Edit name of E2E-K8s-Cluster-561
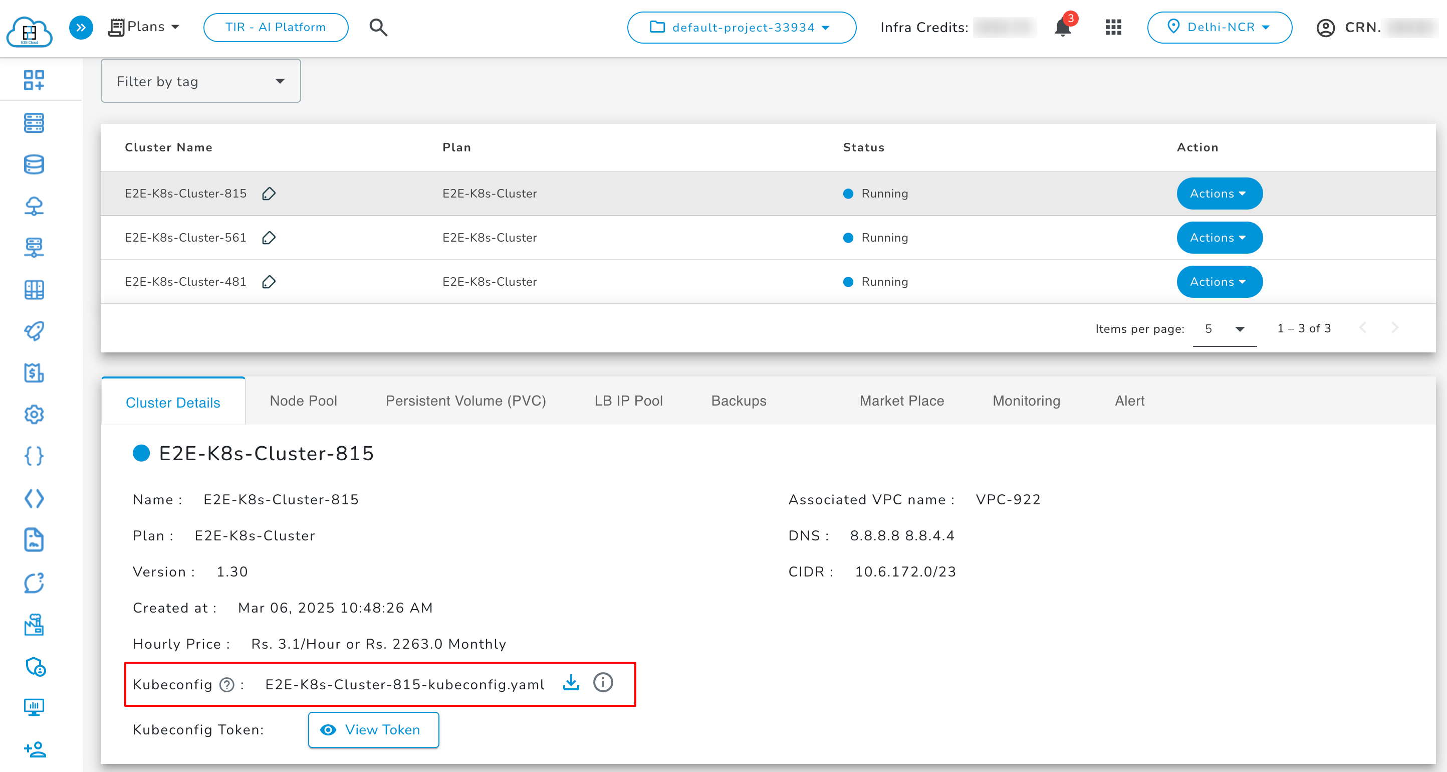Image resolution: width=1447 pixels, height=772 pixels. (x=269, y=238)
